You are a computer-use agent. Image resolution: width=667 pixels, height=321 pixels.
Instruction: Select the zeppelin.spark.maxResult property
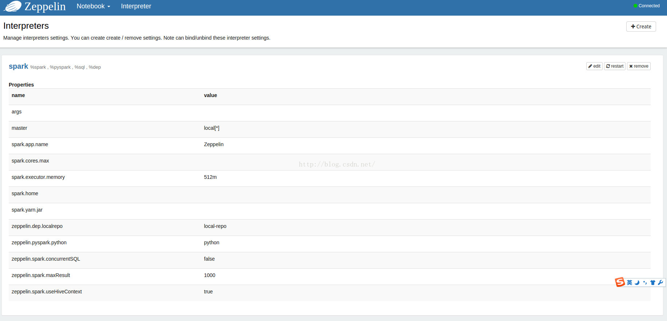(41, 275)
